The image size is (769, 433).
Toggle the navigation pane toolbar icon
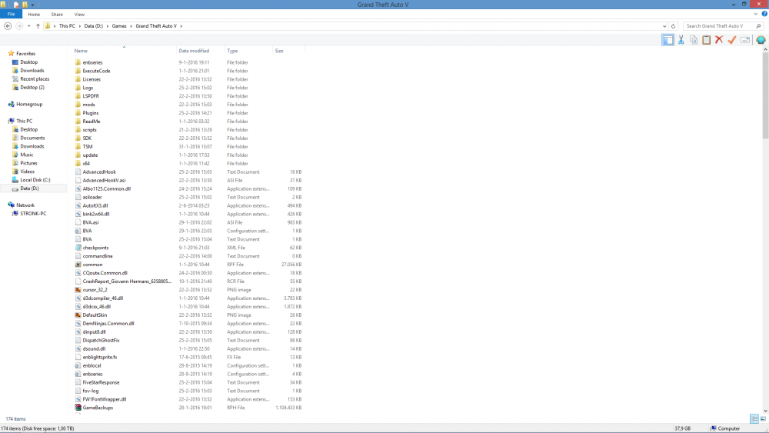(x=668, y=40)
